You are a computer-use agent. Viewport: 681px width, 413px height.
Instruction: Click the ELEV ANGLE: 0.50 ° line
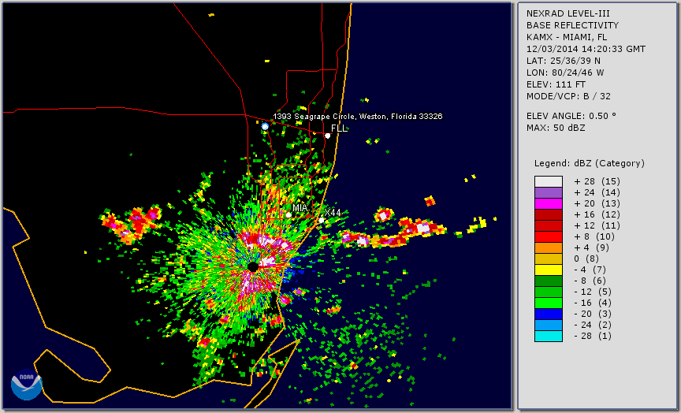point(571,116)
